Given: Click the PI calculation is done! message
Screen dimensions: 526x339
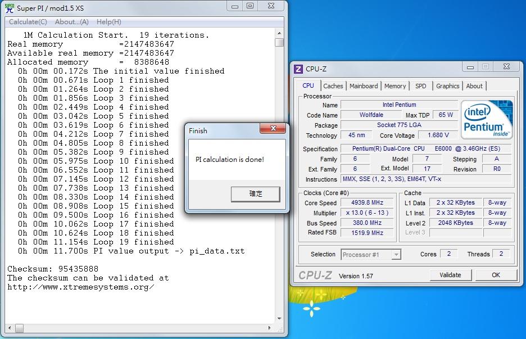Looking at the screenshot, I should point(230,160).
